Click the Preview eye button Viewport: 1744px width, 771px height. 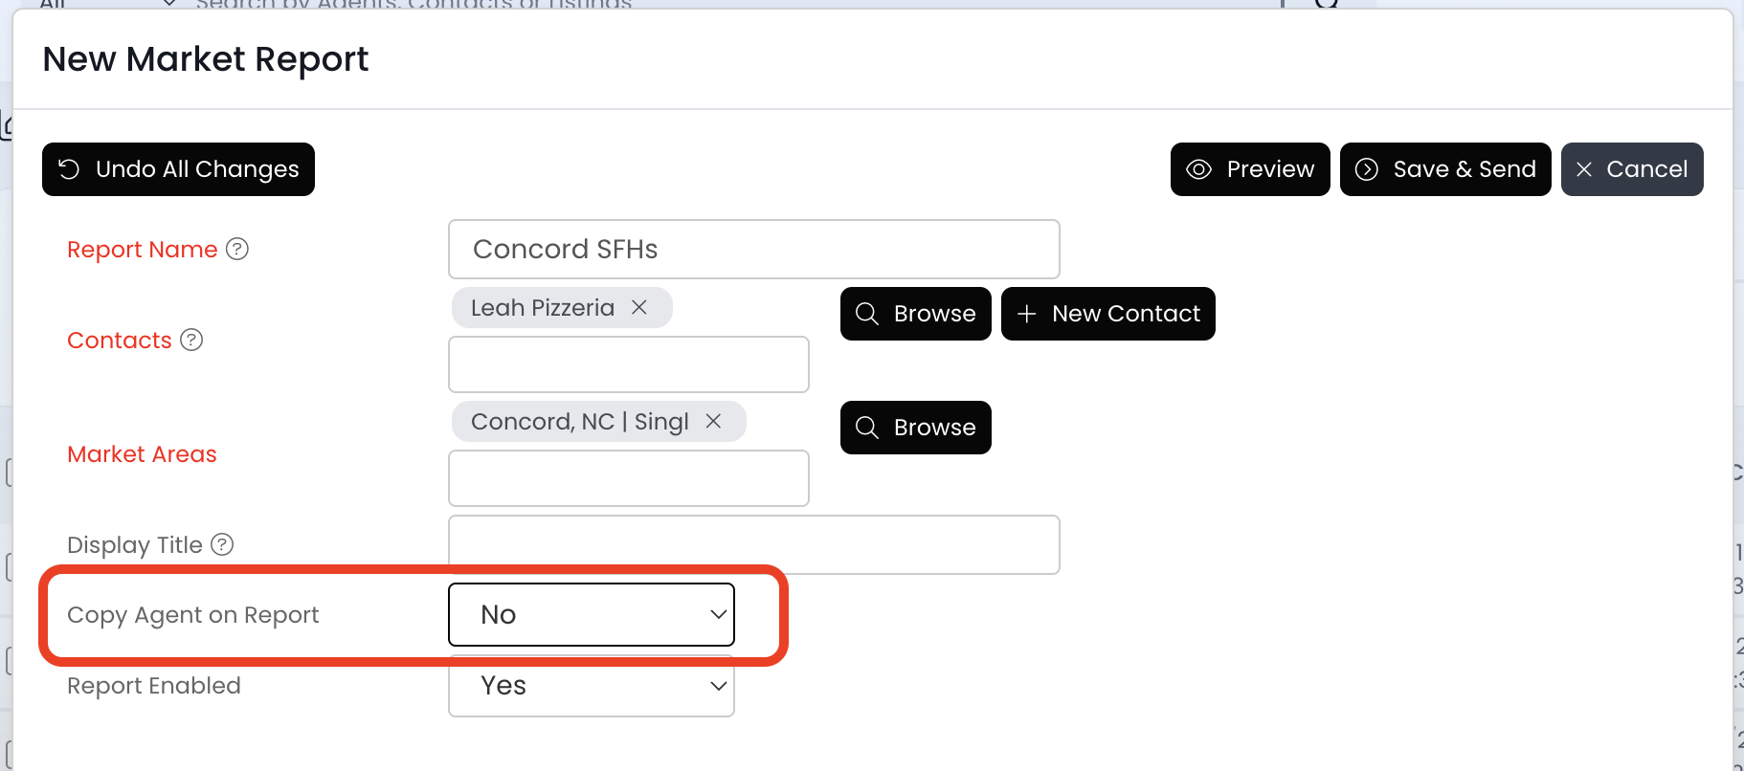[x=1249, y=169]
